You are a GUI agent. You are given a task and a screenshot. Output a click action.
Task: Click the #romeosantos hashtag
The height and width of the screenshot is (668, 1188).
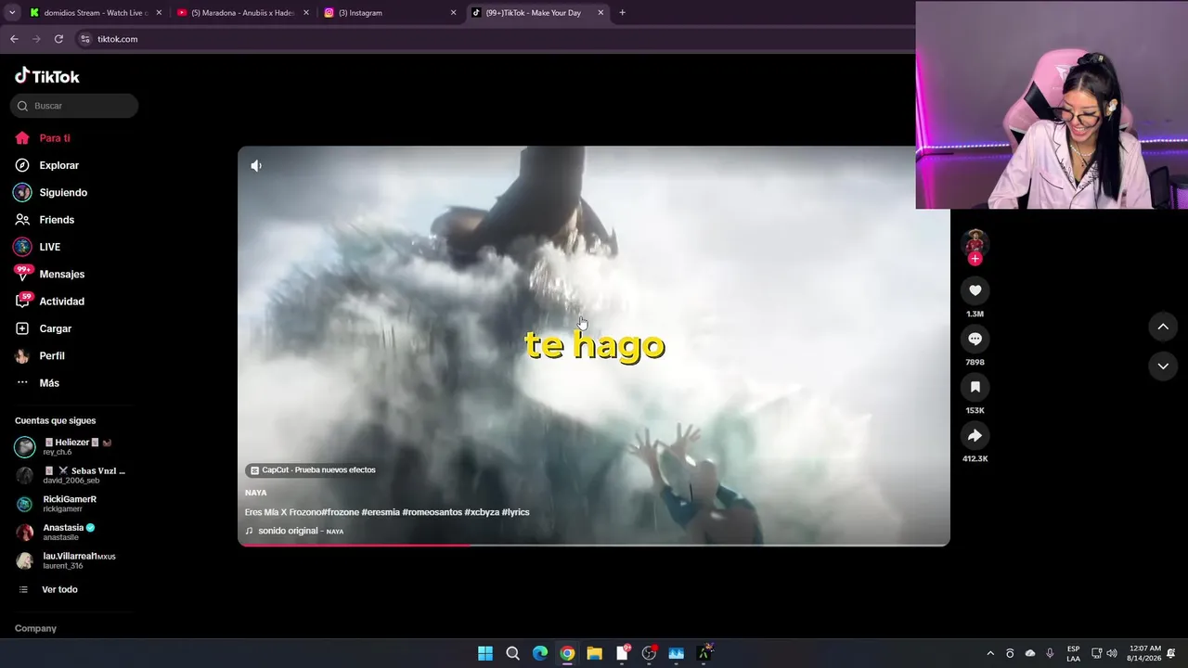[432, 512]
